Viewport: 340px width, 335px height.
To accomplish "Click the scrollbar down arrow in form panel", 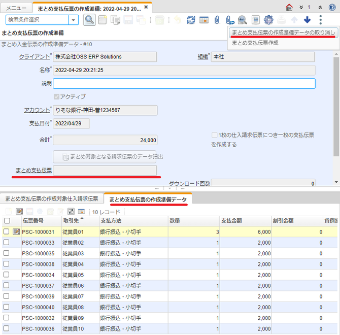I will 336,182.
